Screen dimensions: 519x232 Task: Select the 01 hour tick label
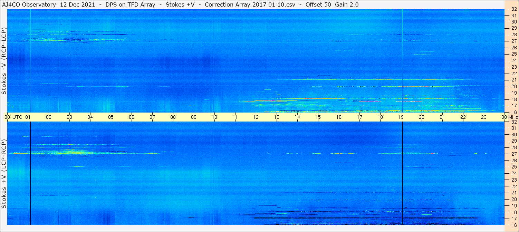[x=28, y=117]
